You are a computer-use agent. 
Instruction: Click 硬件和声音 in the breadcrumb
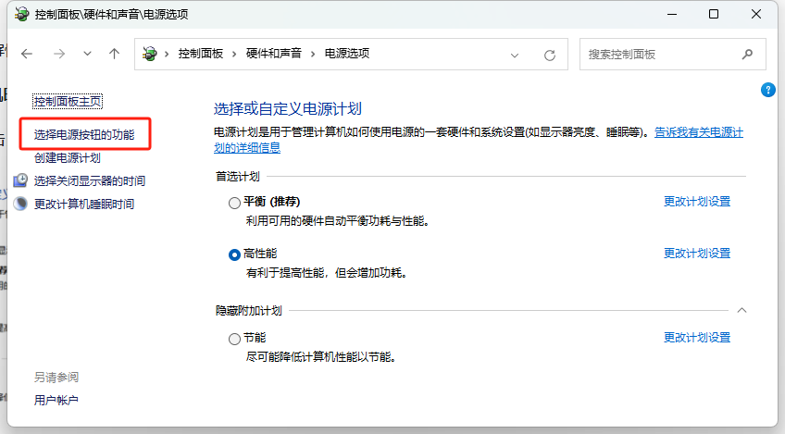[274, 55]
